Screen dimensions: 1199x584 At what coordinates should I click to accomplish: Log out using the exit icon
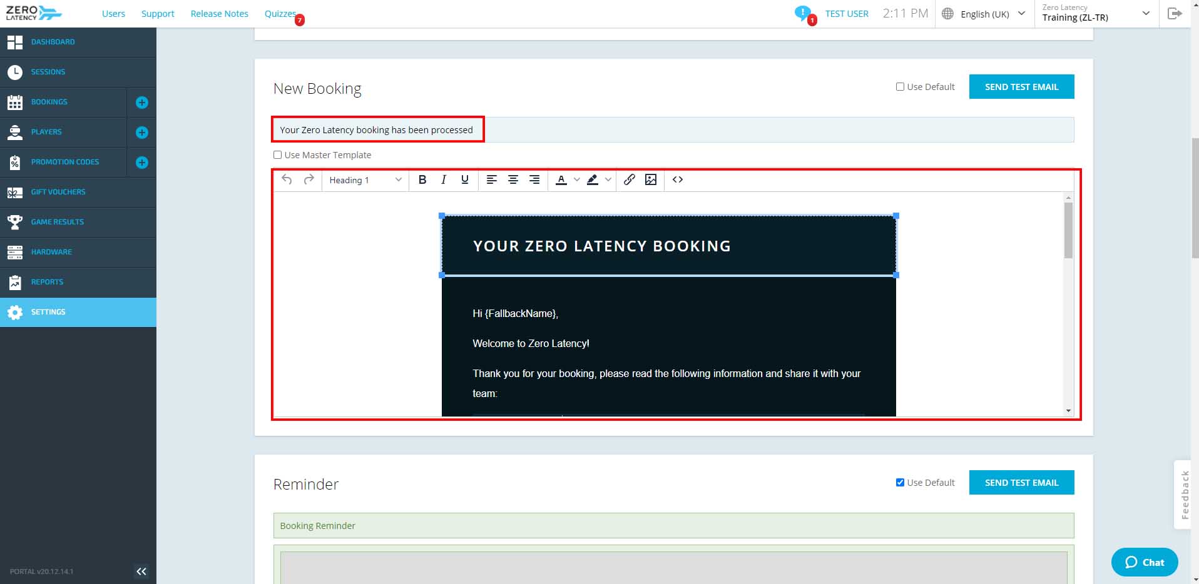1175,13
